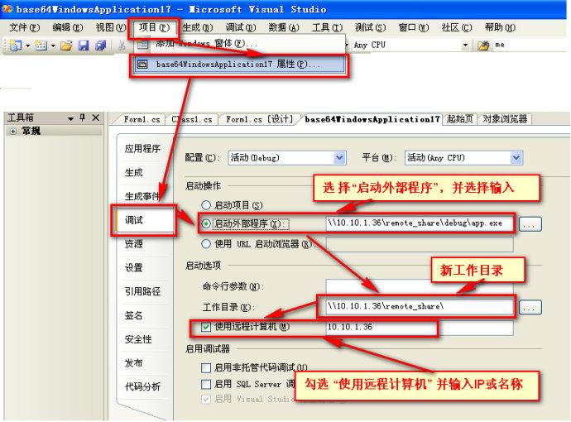Select the 签名 properties page

pyautogui.click(x=134, y=315)
